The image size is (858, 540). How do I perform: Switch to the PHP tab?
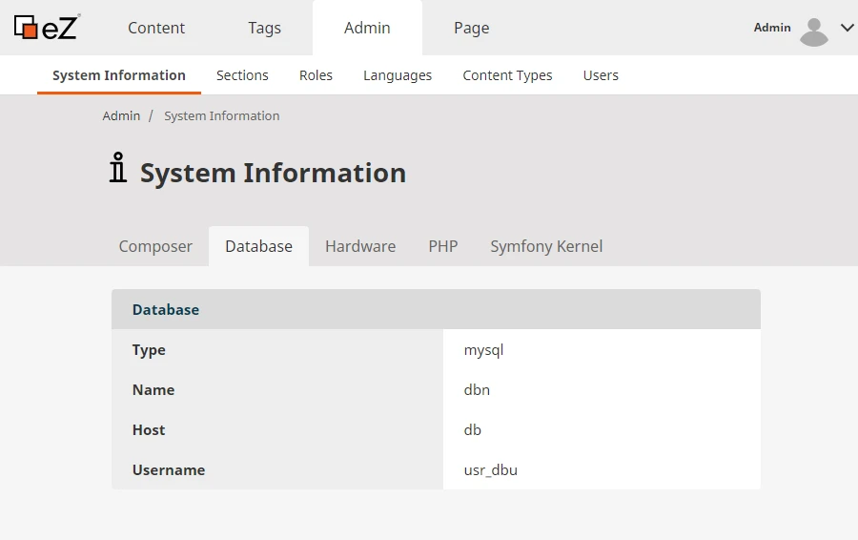pyautogui.click(x=443, y=246)
